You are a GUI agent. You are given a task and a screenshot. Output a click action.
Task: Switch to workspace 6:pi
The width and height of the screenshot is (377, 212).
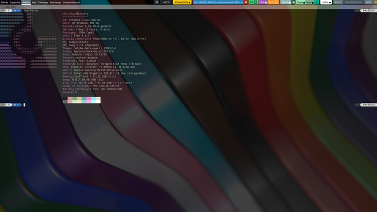pyautogui.click(x=34, y=2)
